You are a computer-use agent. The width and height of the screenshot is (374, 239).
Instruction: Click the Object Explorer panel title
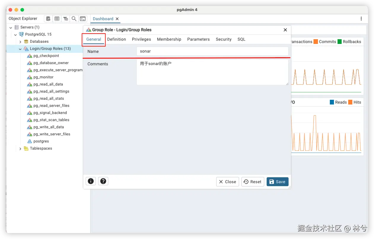point(23,18)
